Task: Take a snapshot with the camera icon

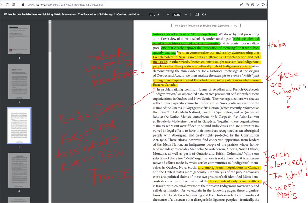Action: tap(247, 5)
